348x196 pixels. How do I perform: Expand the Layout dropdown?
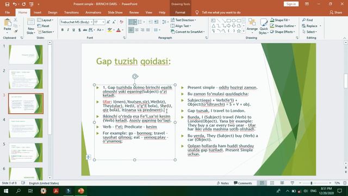[45, 20]
